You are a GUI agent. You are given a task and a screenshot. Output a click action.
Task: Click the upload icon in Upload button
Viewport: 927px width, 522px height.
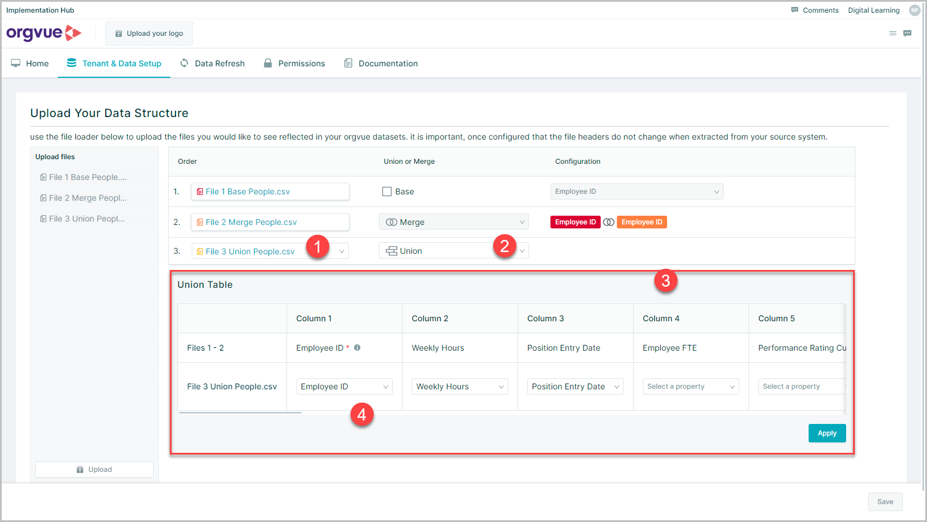click(x=80, y=470)
